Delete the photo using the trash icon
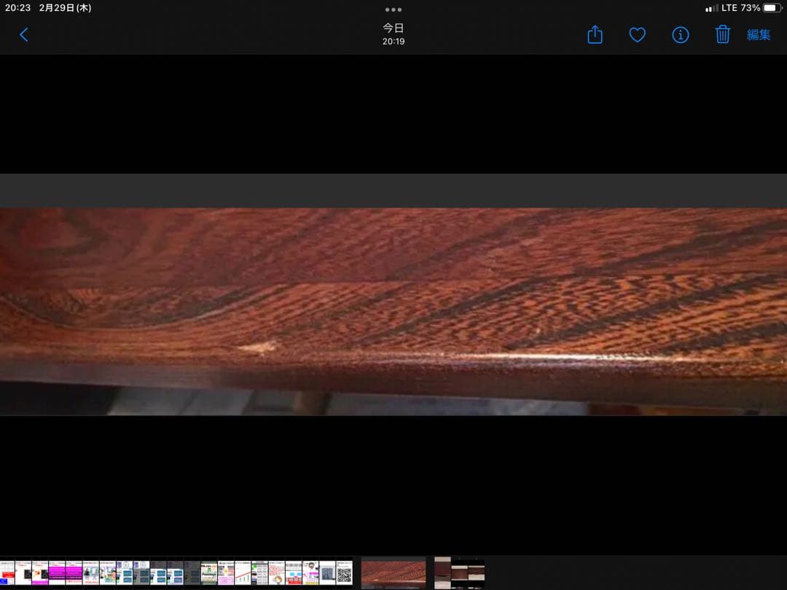 click(x=722, y=35)
